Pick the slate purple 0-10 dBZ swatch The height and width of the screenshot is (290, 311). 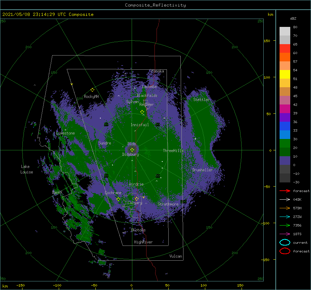pyautogui.click(x=285, y=161)
